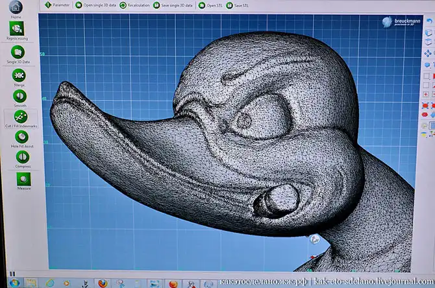Choose Cut / Fill Indexmarks

[21, 117]
